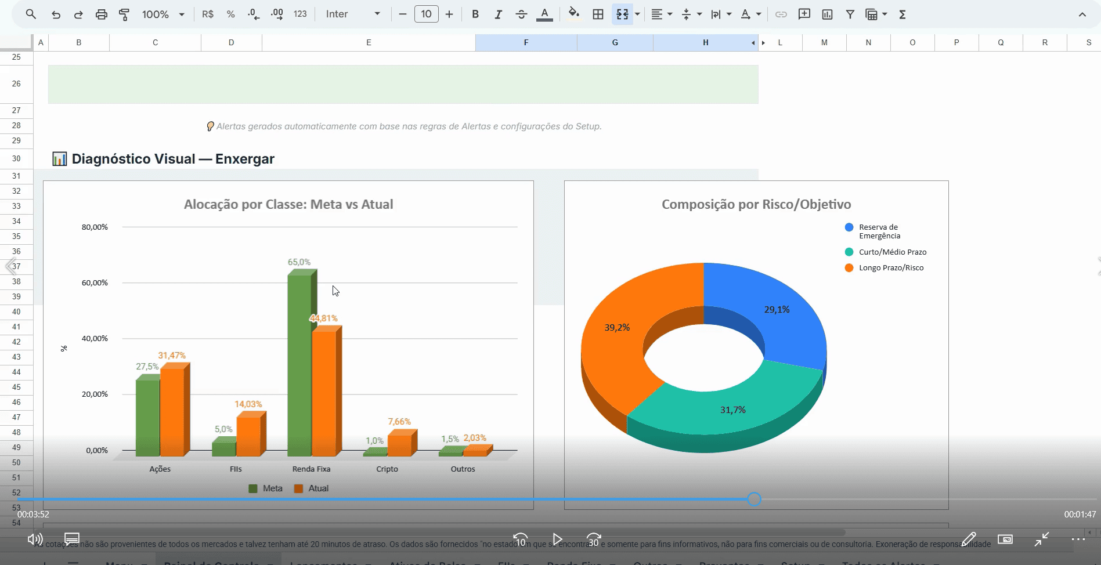Exit full screen video mode
This screenshot has height=565, width=1101.
[1042, 539]
